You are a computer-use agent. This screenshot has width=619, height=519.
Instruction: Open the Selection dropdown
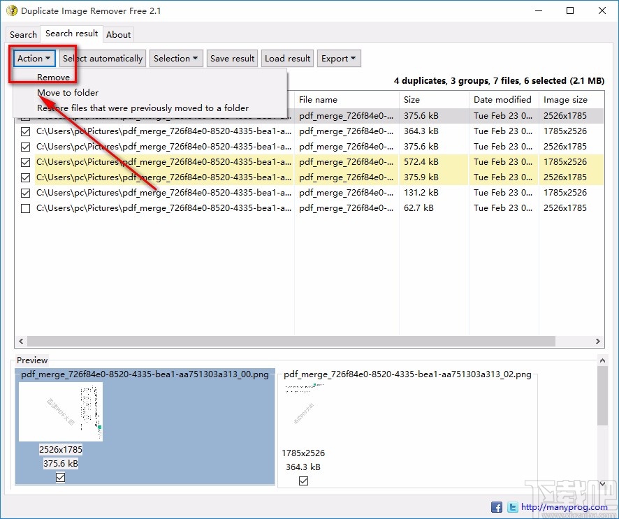(x=176, y=59)
